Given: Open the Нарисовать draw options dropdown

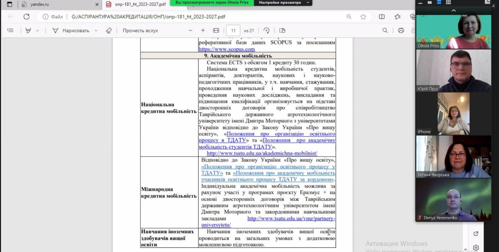Looking at the screenshot, I should click(x=96, y=30).
